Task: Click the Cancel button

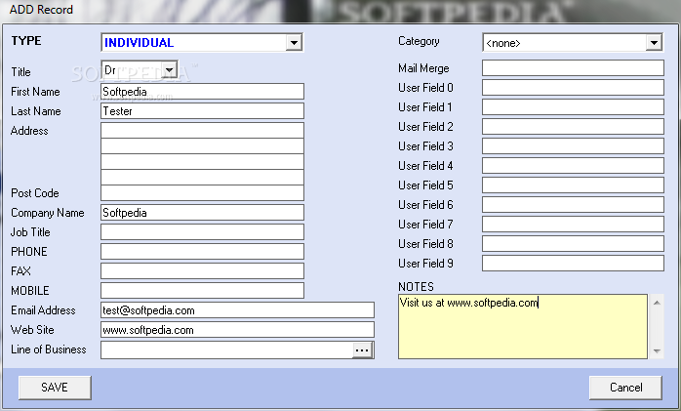Action: click(625, 388)
